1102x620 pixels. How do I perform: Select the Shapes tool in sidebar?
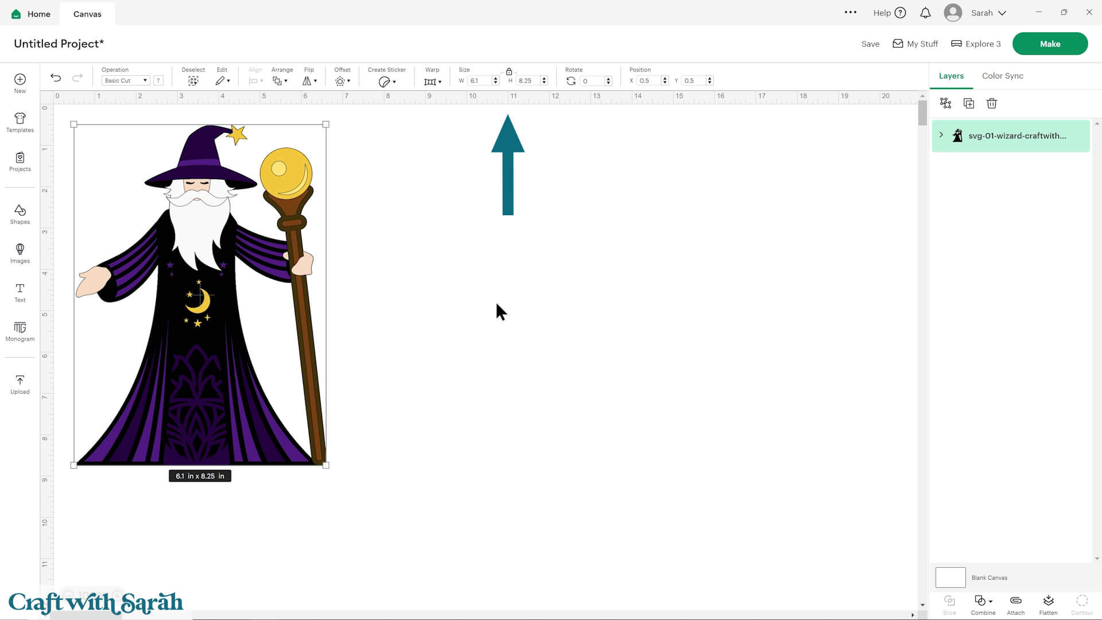click(20, 214)
